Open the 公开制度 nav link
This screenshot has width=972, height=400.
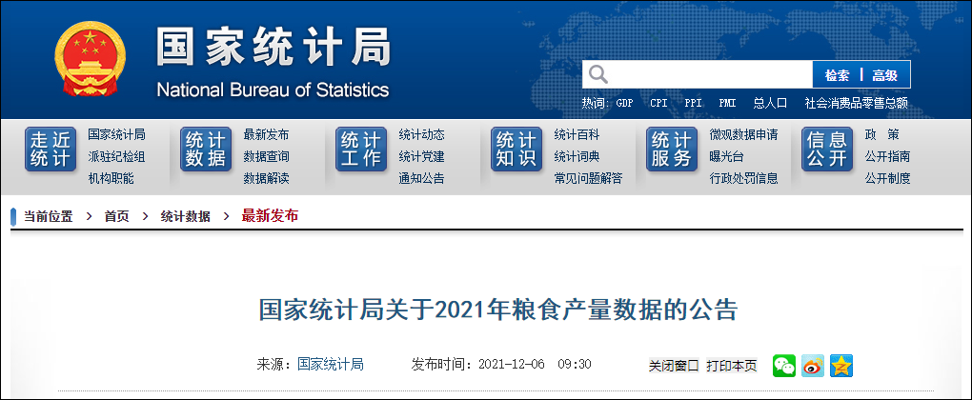click(888, 179)
